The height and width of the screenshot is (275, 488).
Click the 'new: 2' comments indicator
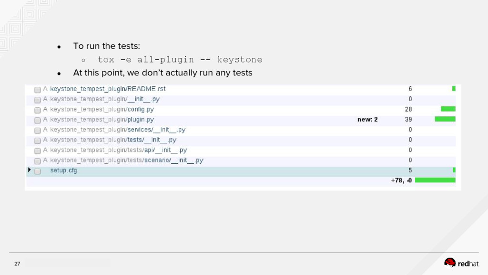367,119
